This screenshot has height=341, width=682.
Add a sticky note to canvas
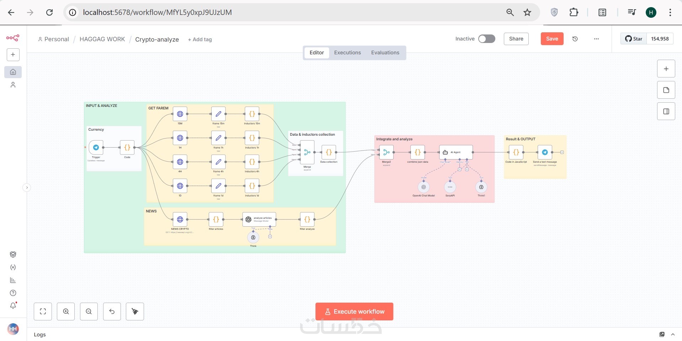[666, 90]
